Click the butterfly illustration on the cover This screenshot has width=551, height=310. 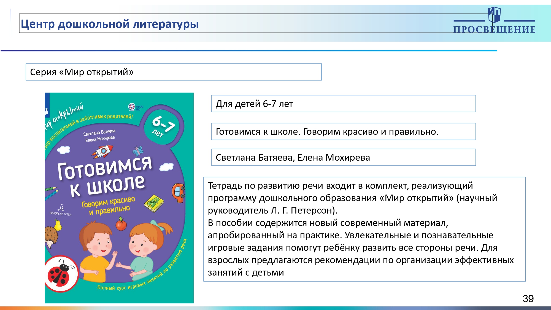coord(138,151)
